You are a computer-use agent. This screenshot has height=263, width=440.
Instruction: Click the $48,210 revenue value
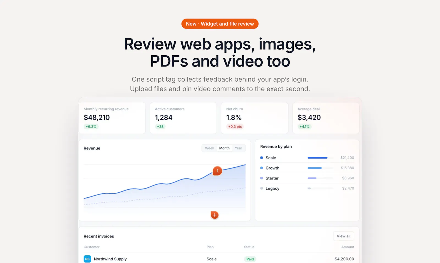(97, 118)
